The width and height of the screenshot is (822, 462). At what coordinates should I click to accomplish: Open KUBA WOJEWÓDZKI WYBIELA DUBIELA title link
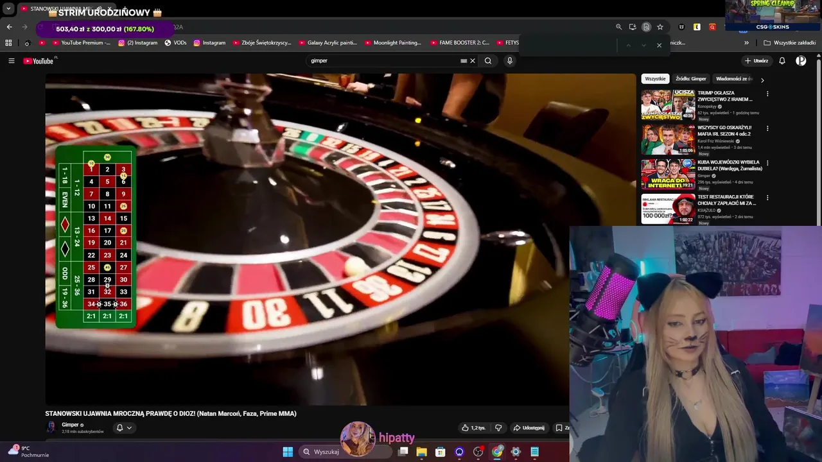[x=730, y=166]
